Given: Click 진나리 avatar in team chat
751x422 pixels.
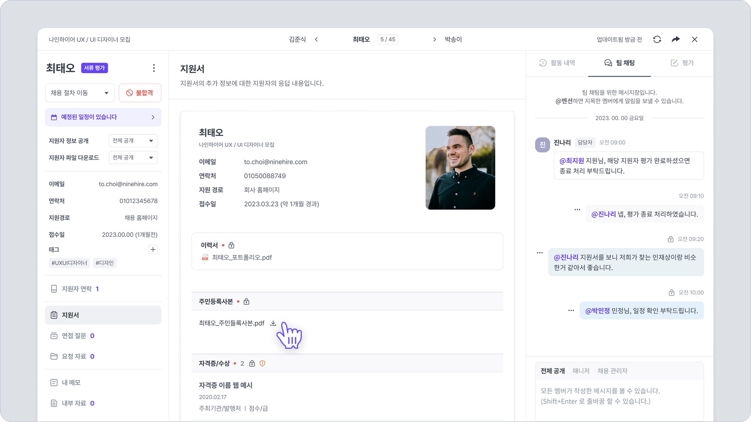Looking at the screenshot, I should (x=542, y=144).
